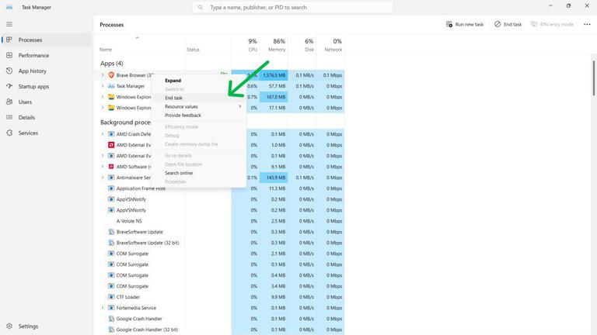Select the App history navigation item
The width and height of the screenshot is (597, 335).
47,71
